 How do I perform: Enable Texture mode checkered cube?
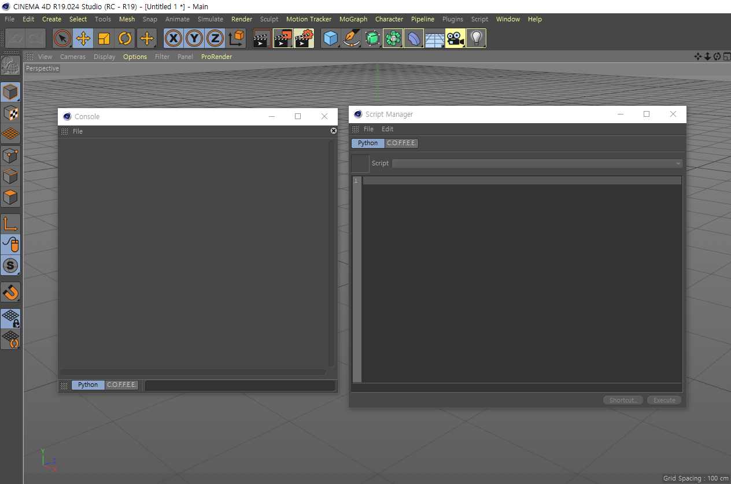coord(10,113)
